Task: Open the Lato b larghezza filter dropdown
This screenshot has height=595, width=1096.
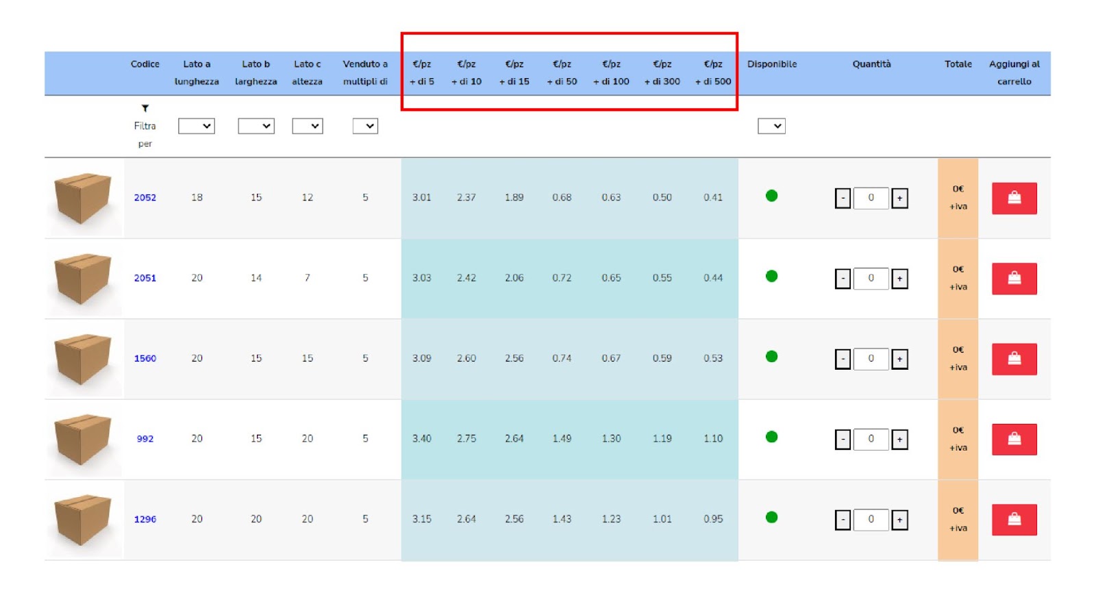Action: point(256,126)
